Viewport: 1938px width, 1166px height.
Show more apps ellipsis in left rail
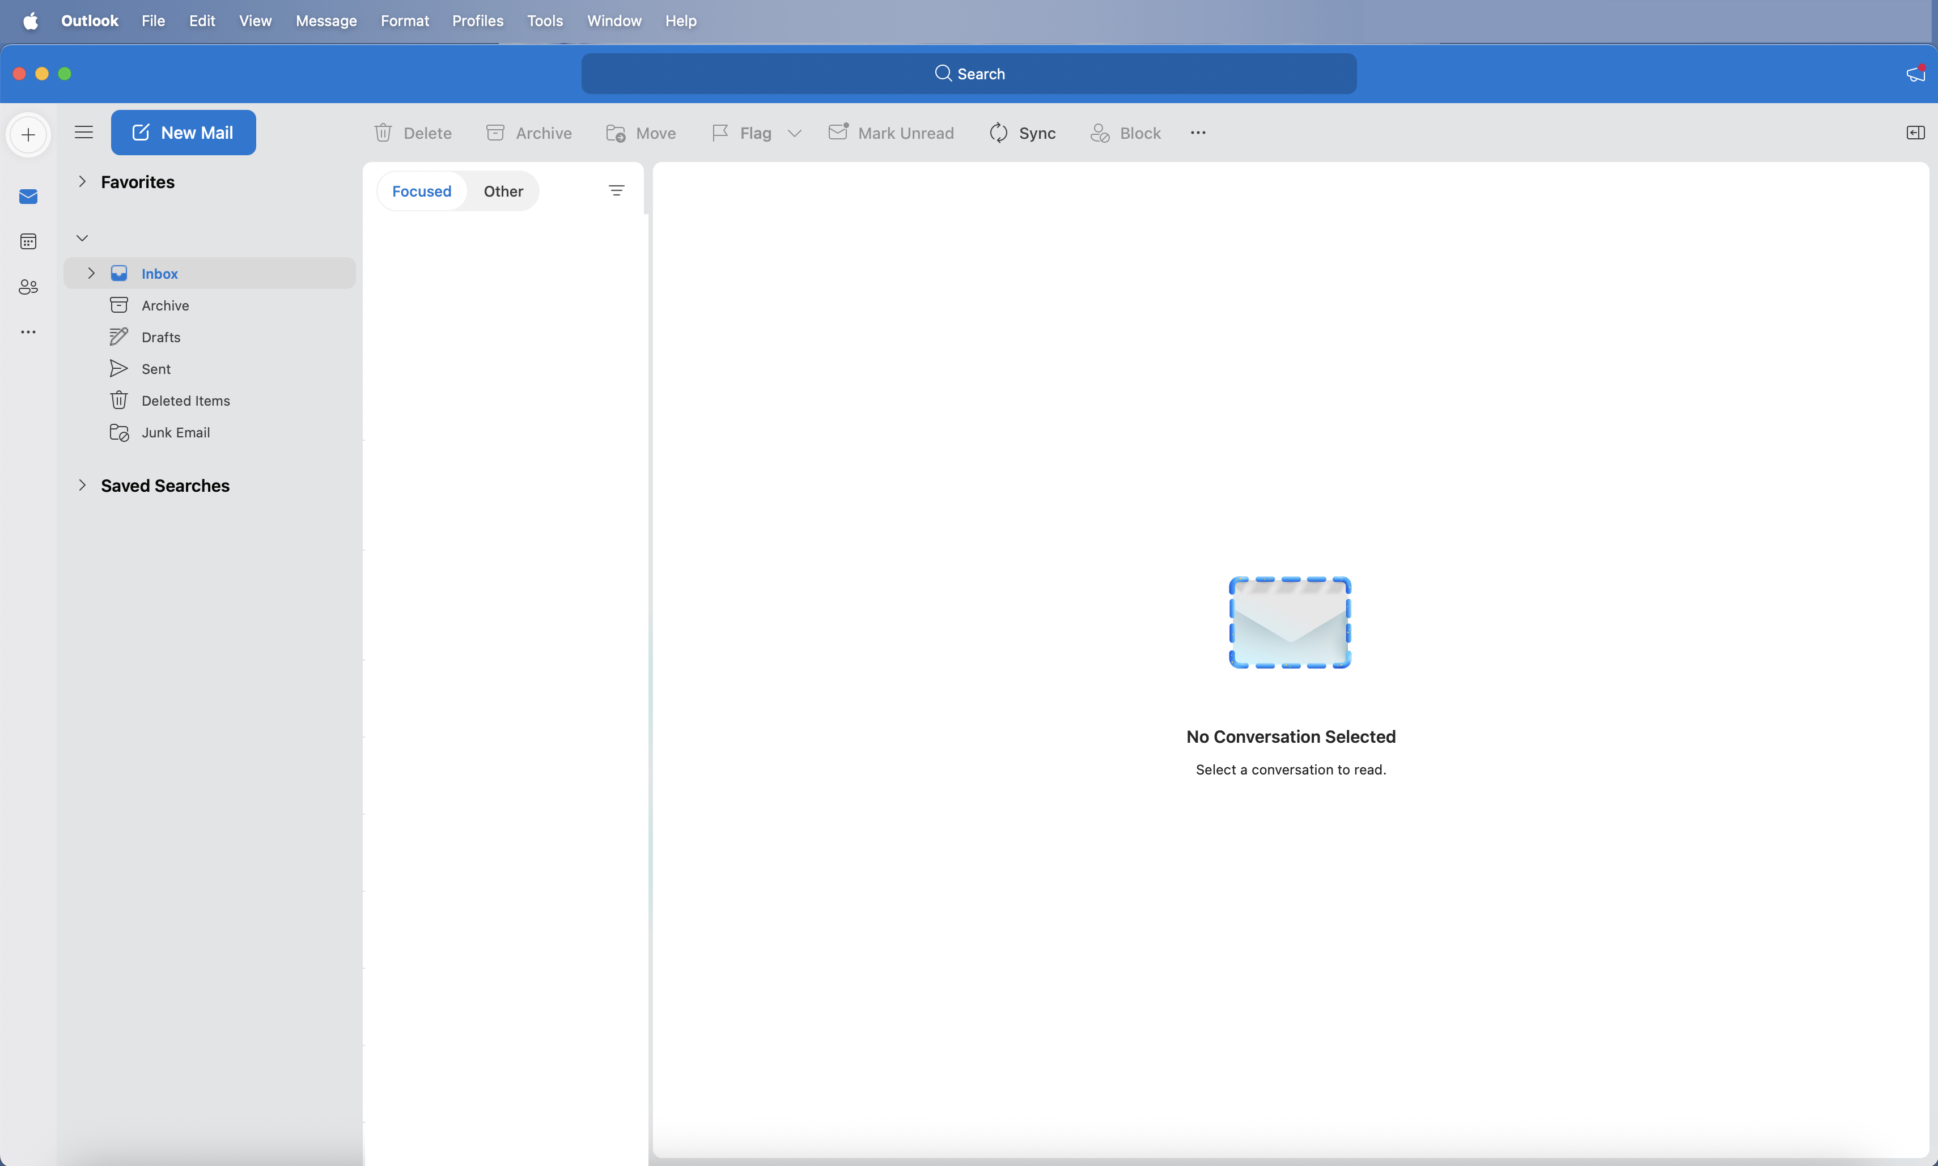pos(28,333)
